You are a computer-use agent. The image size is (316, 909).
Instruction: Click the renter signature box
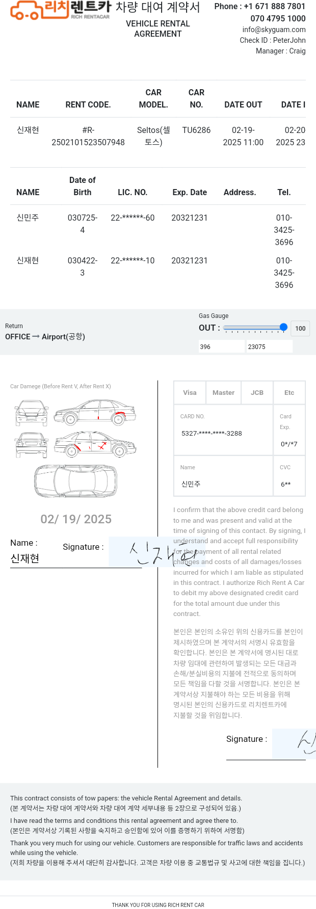point(150,552)
